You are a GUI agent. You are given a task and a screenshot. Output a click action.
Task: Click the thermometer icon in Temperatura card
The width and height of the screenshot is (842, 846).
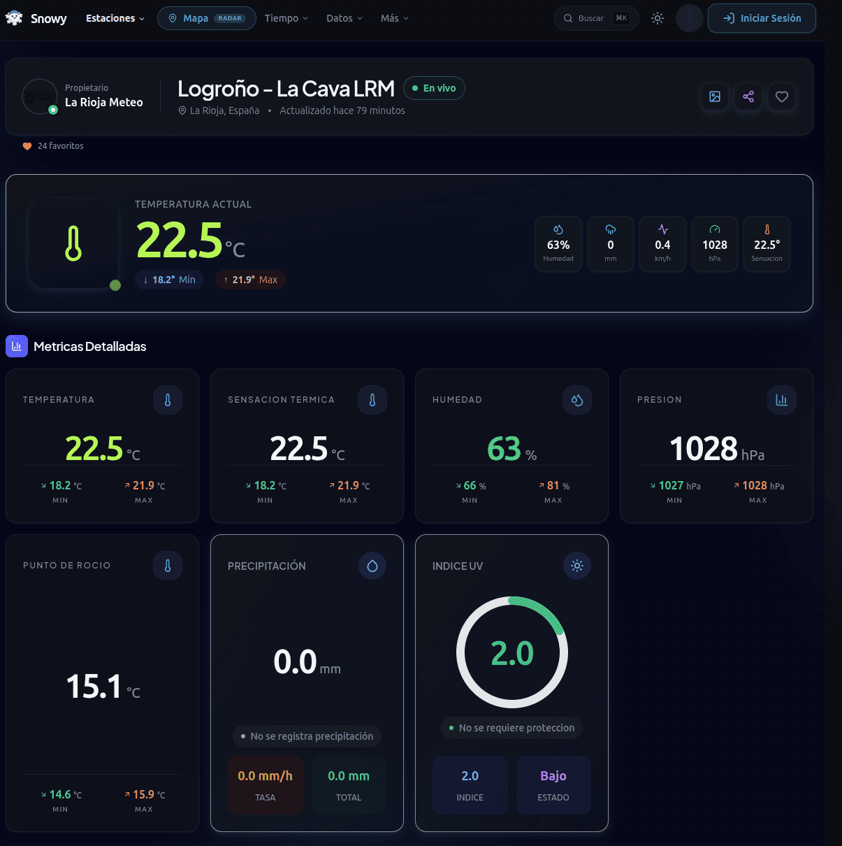coord(168,400)
